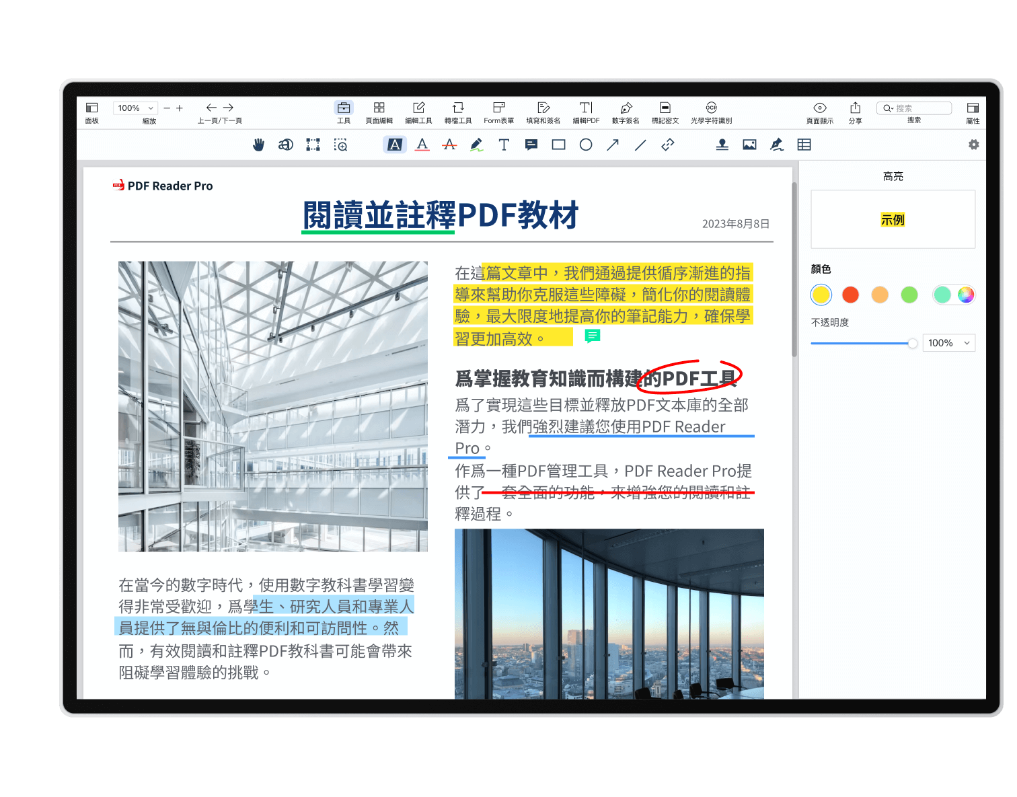Image resolution: width=1017 pixels, height=797 pixels.
Task: Go to the next page arrow
Action: tap(229, 108)
